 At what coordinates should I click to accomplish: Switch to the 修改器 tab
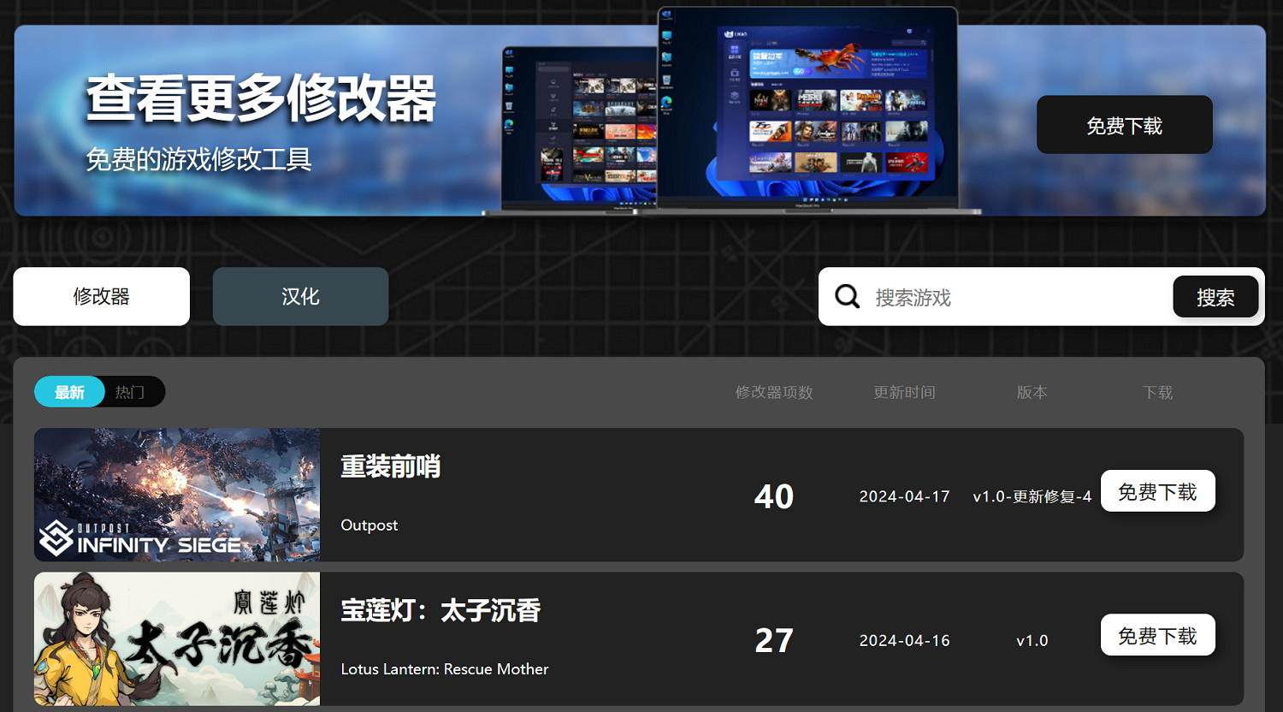(101, 296)
